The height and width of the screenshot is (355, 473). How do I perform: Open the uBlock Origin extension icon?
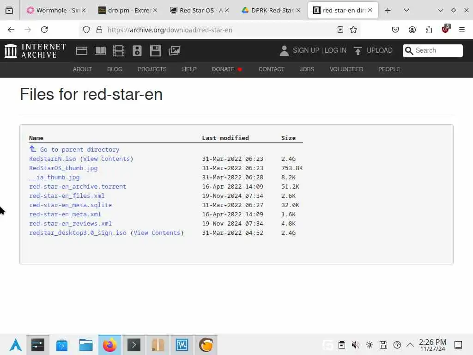(x=446, y=29)
